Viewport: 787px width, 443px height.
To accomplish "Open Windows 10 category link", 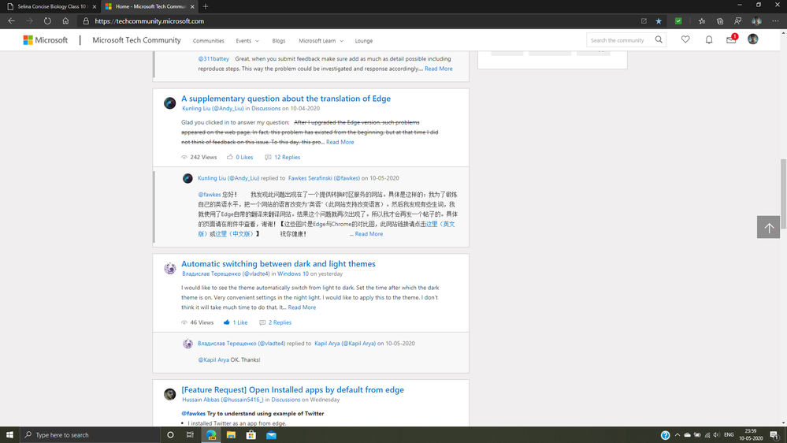I will click(293, 274).
